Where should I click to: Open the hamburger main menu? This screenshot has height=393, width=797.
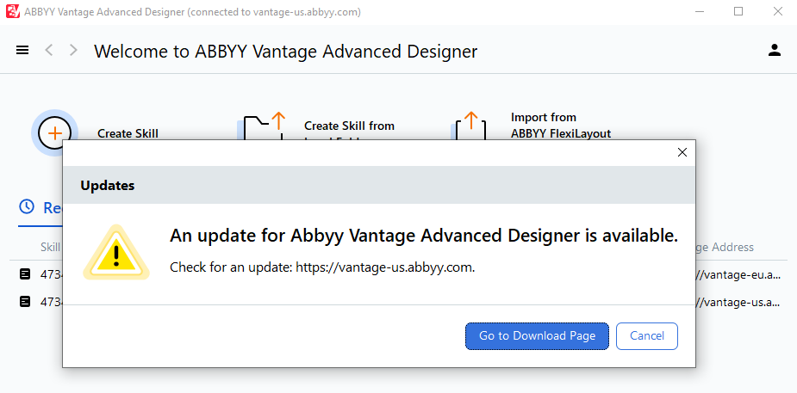point(22,50)
